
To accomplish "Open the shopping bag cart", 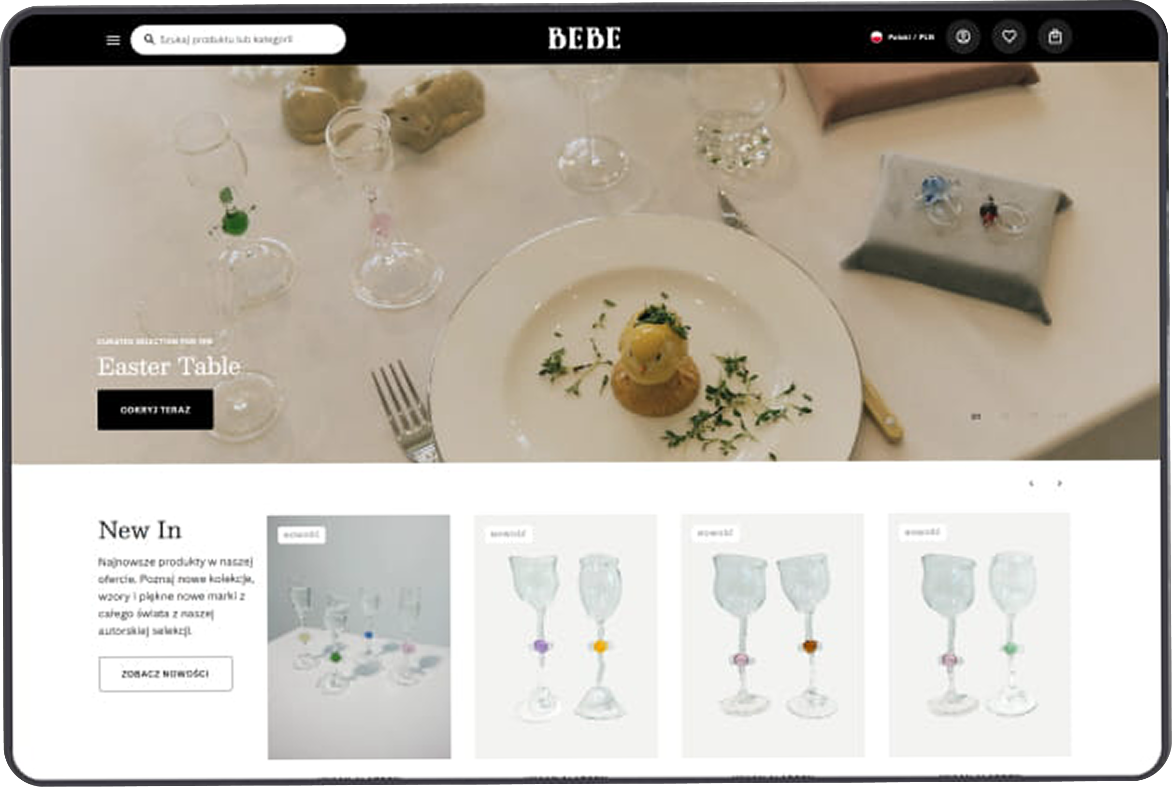I will pyautogui.click(x=1055, y=37).
